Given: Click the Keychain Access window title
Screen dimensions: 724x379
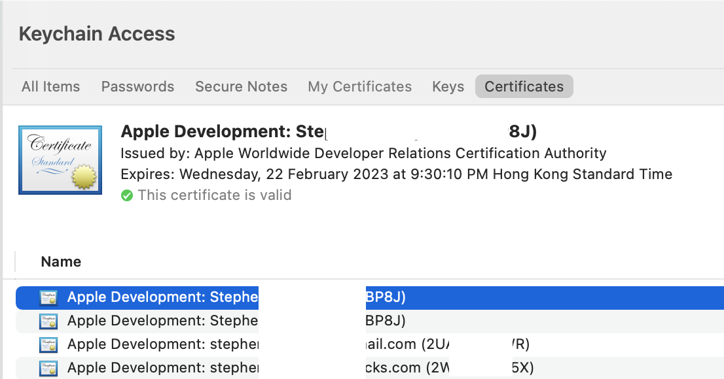Looking at the screenshot, I should (x=97, y=34).
